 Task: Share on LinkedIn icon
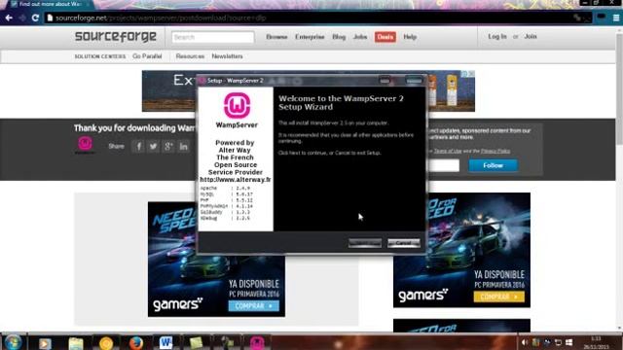(184, 147)
